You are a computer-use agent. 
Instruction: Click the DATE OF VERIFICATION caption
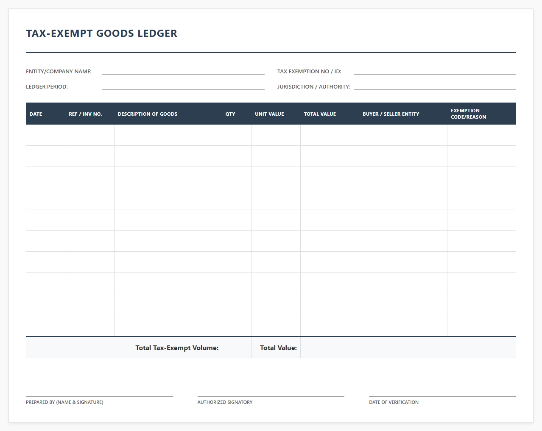[x=394, y=402]
